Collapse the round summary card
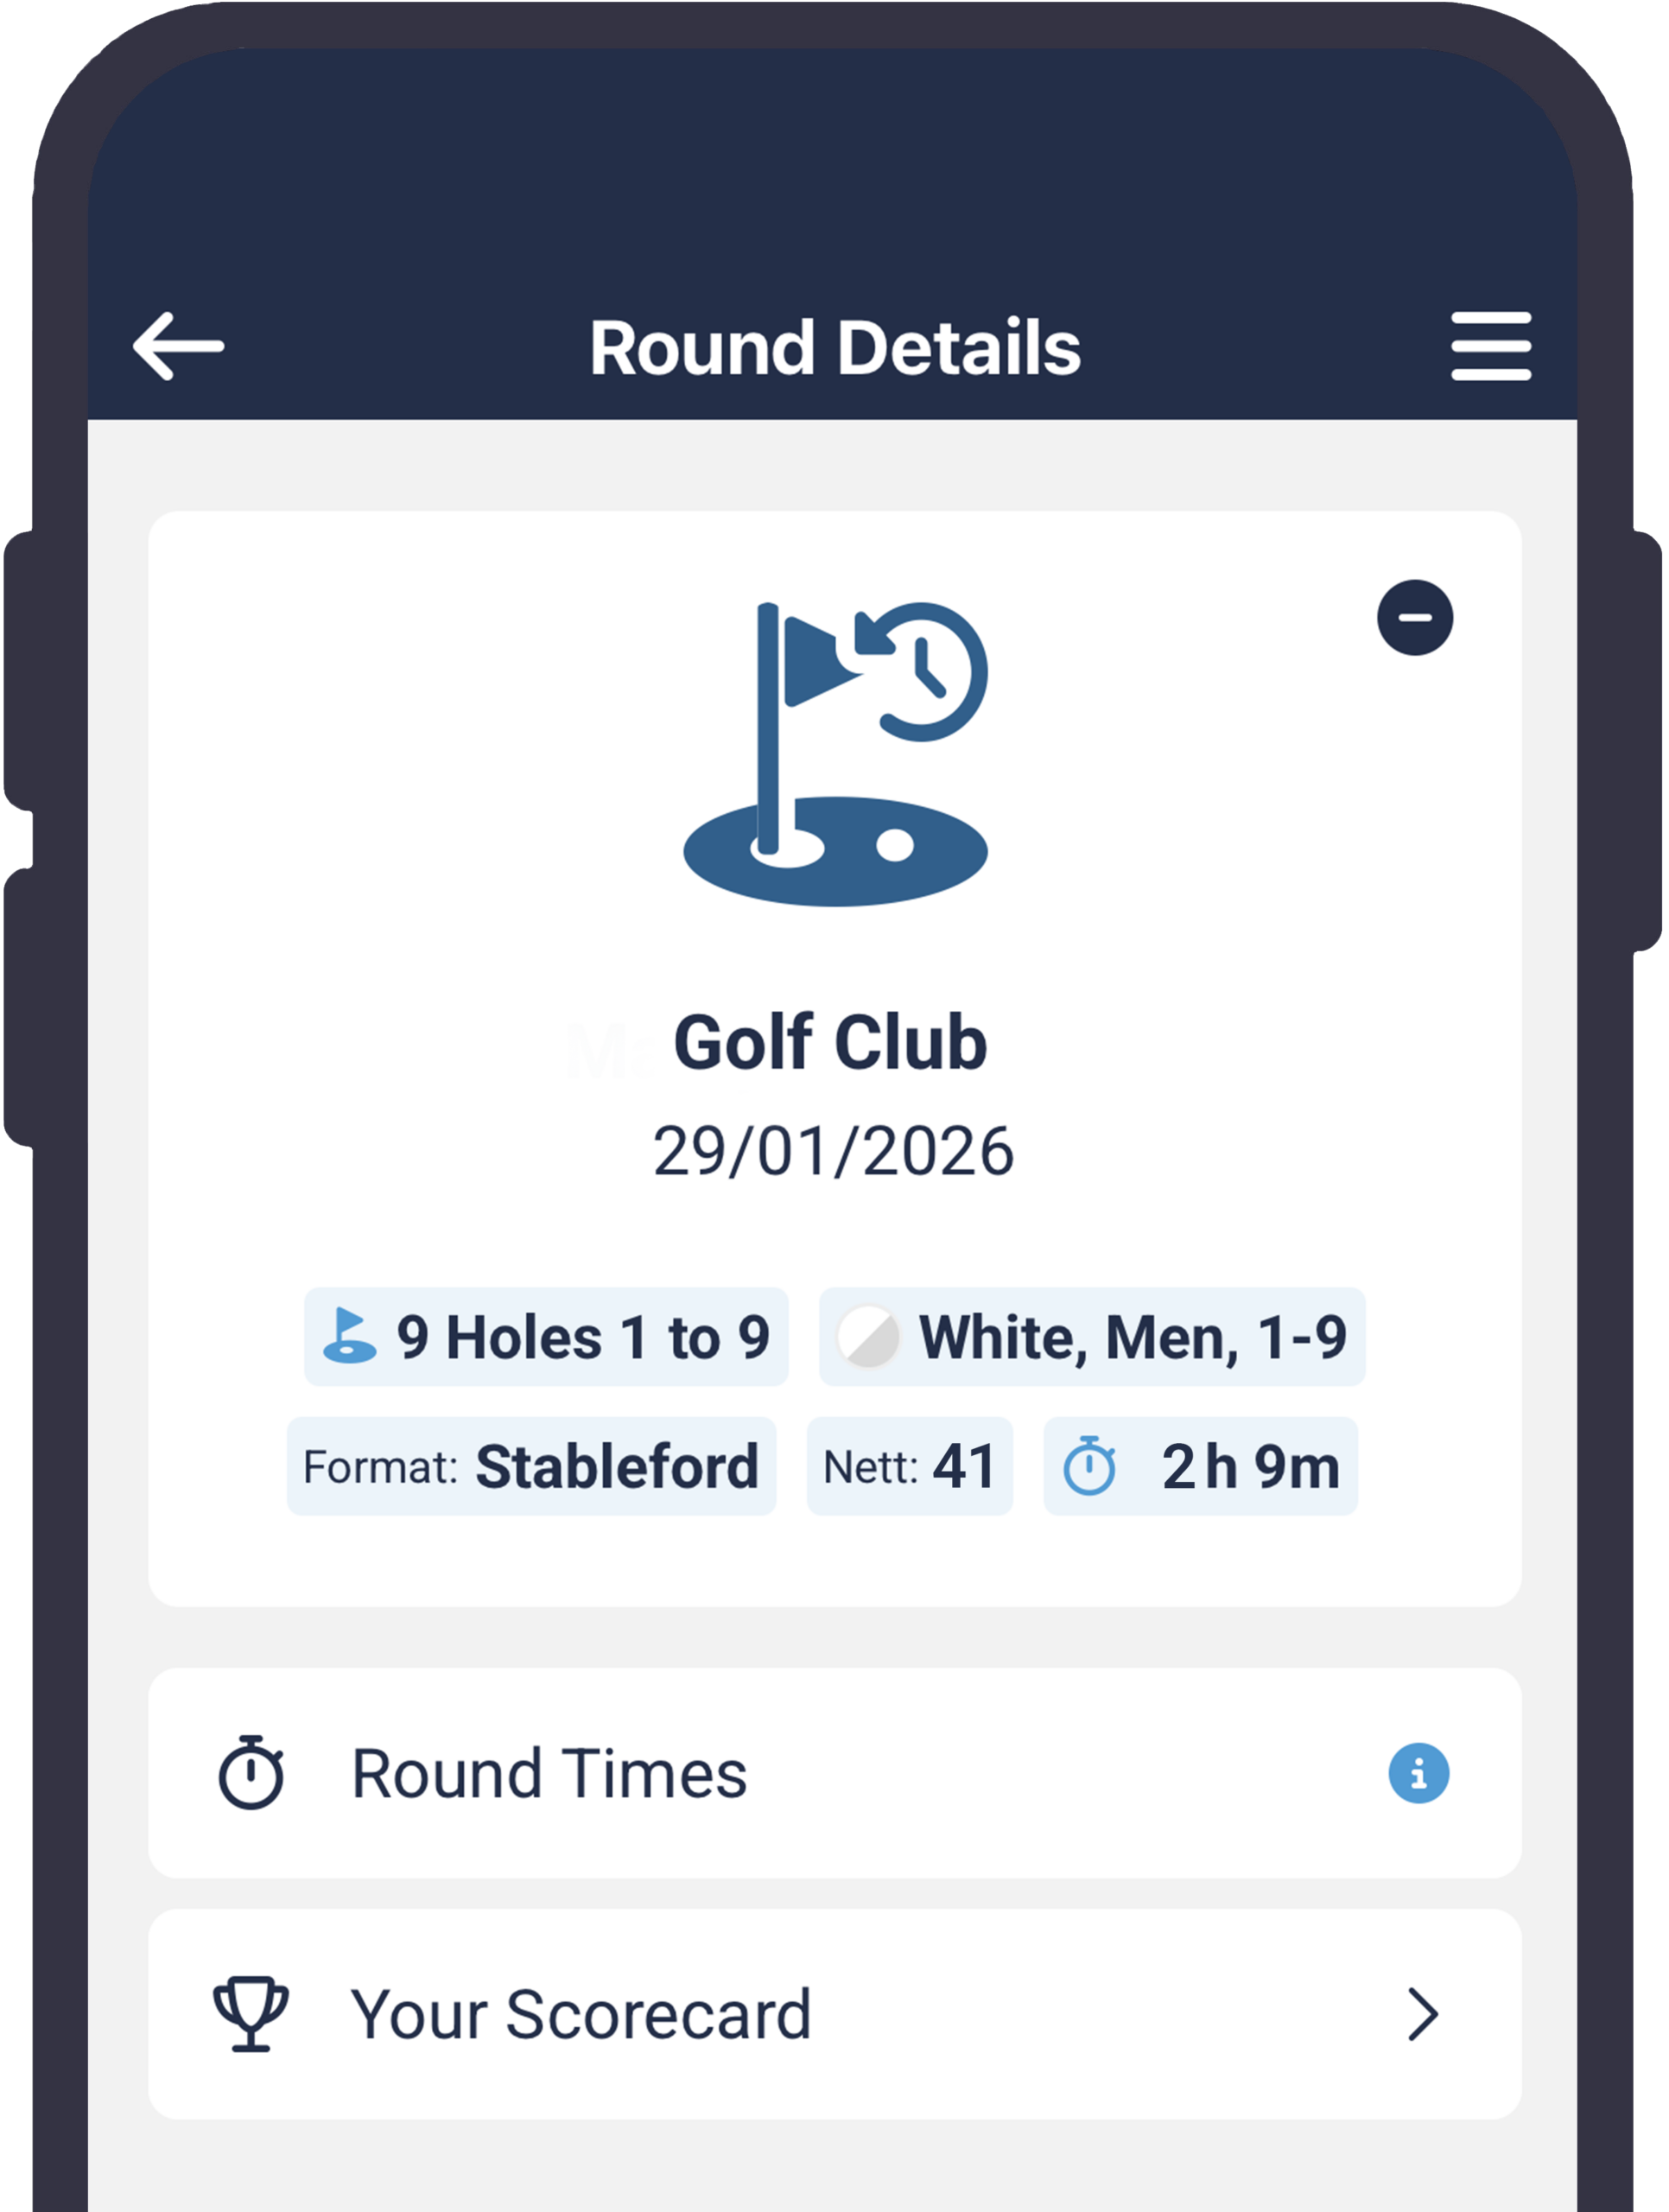The height and width of the screenshot is (2212, 1669). tap(1414, 618)
